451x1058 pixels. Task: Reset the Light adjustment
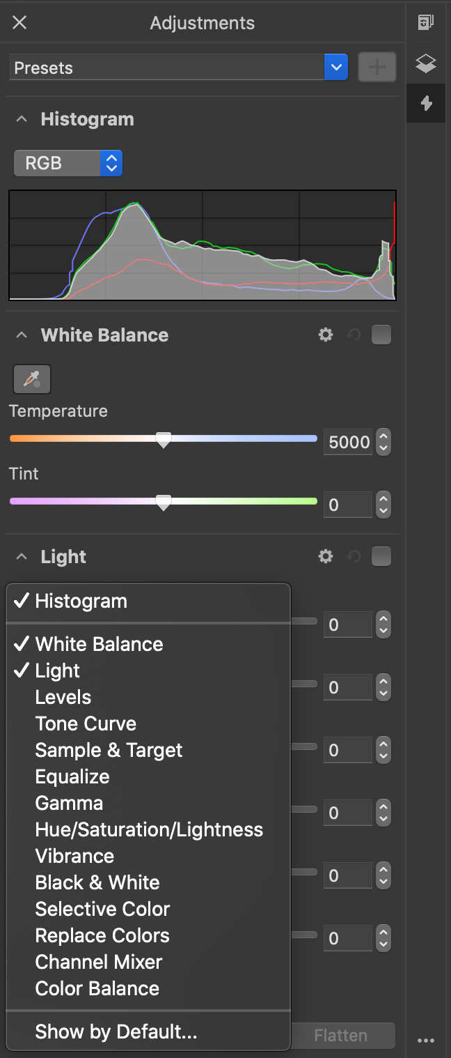pyautogui.click(x=354, y=557)
